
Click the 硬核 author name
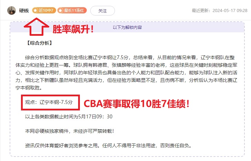pyautogui.click(x=24, y=11)
